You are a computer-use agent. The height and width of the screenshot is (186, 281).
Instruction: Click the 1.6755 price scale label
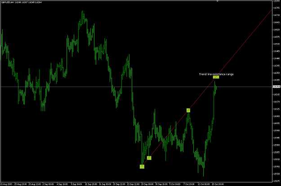point(277,8)
